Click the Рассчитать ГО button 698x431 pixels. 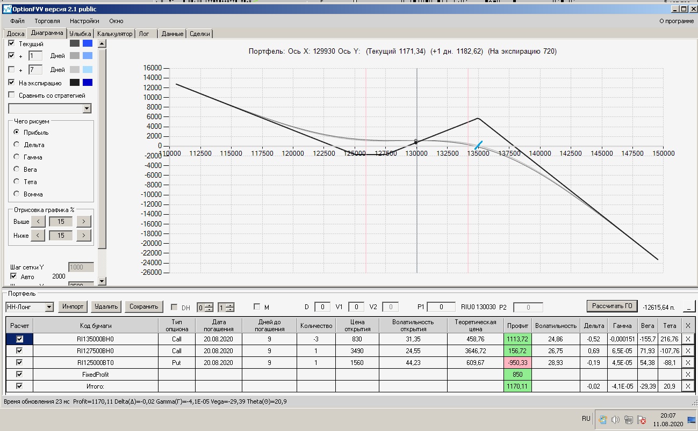[612, 306]
